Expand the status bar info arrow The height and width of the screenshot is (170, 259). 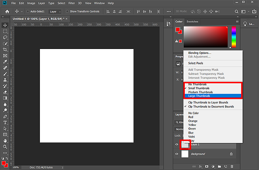coord(62,168)
